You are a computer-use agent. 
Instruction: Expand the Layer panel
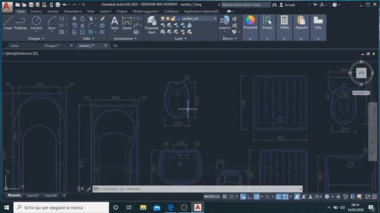(180, 38)
